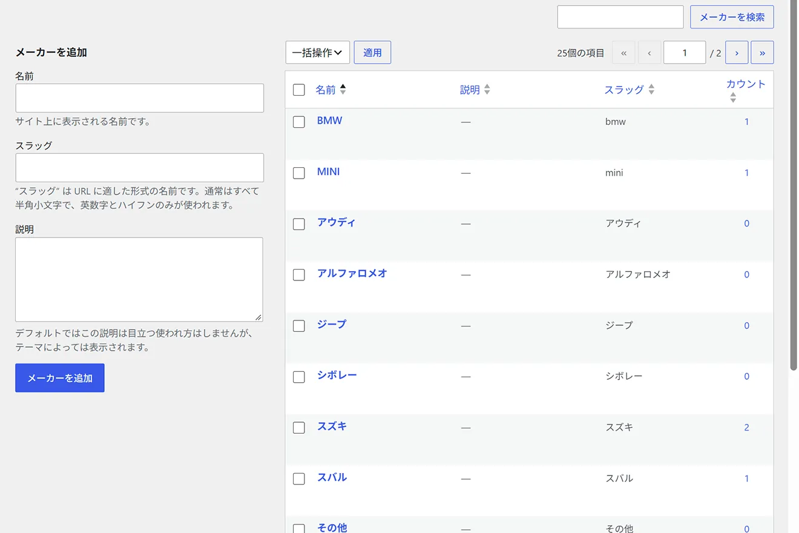The image size is (799, 533).
Task: Jump to last page double arrow
Action: [x=762, y=53]
